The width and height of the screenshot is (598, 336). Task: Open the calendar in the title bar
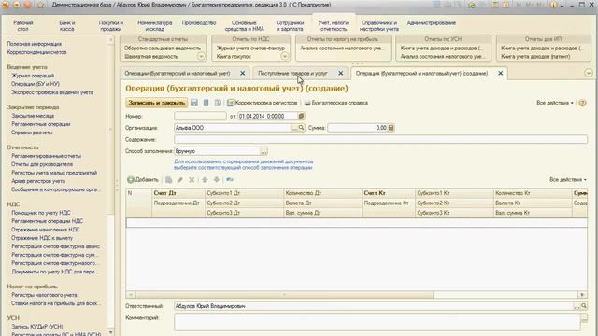pos(505,5)
